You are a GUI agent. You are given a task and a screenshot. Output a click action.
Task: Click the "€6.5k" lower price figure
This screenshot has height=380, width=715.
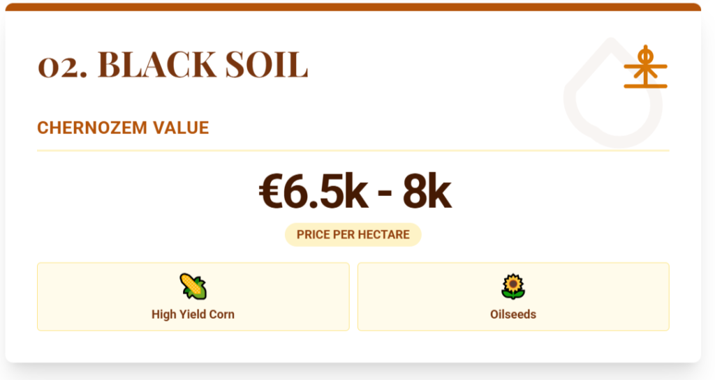[313, 194]
